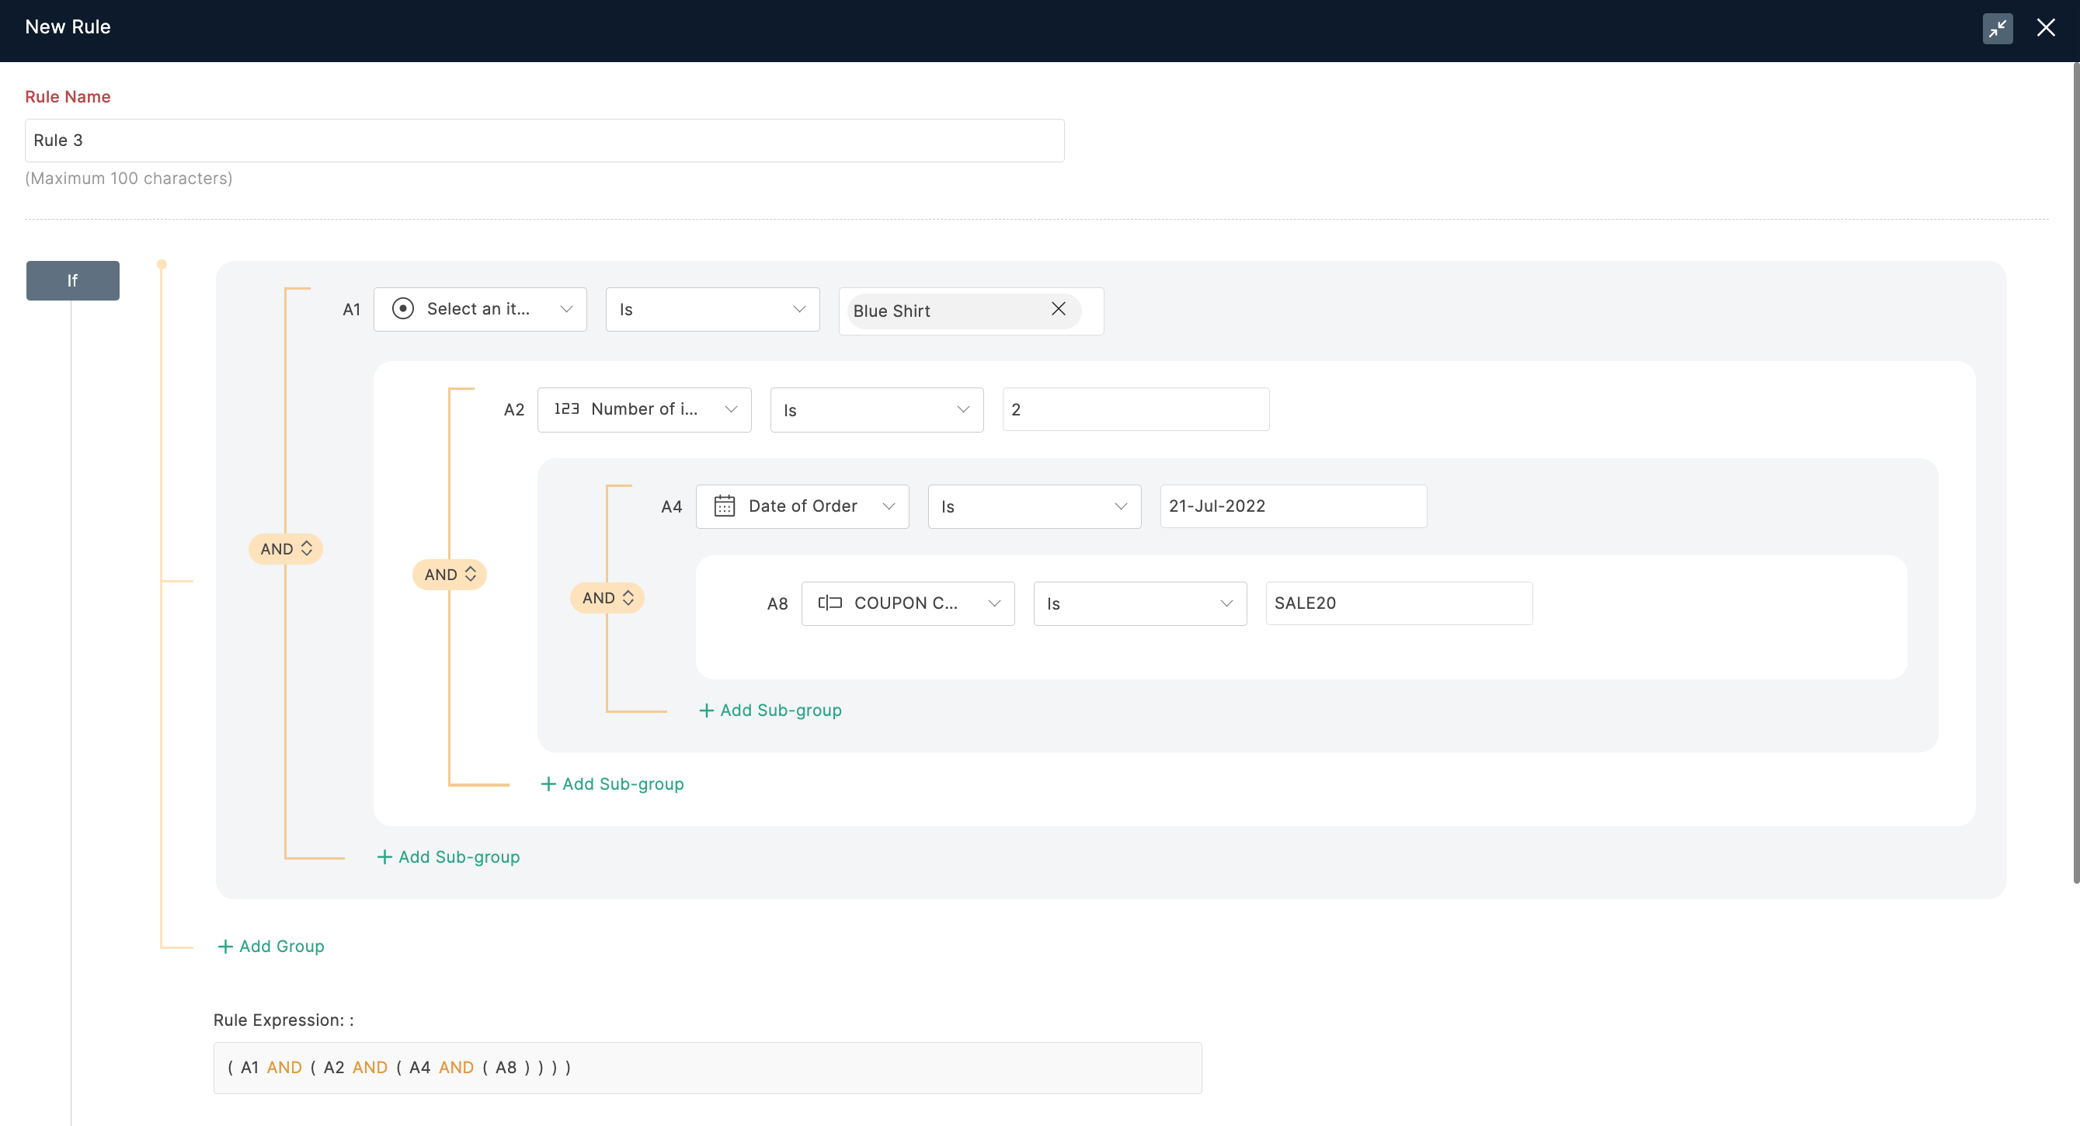This screenshot has width=2080, height=1126.
Task: Click the Add Group link
Action: (x=271, y=946)
